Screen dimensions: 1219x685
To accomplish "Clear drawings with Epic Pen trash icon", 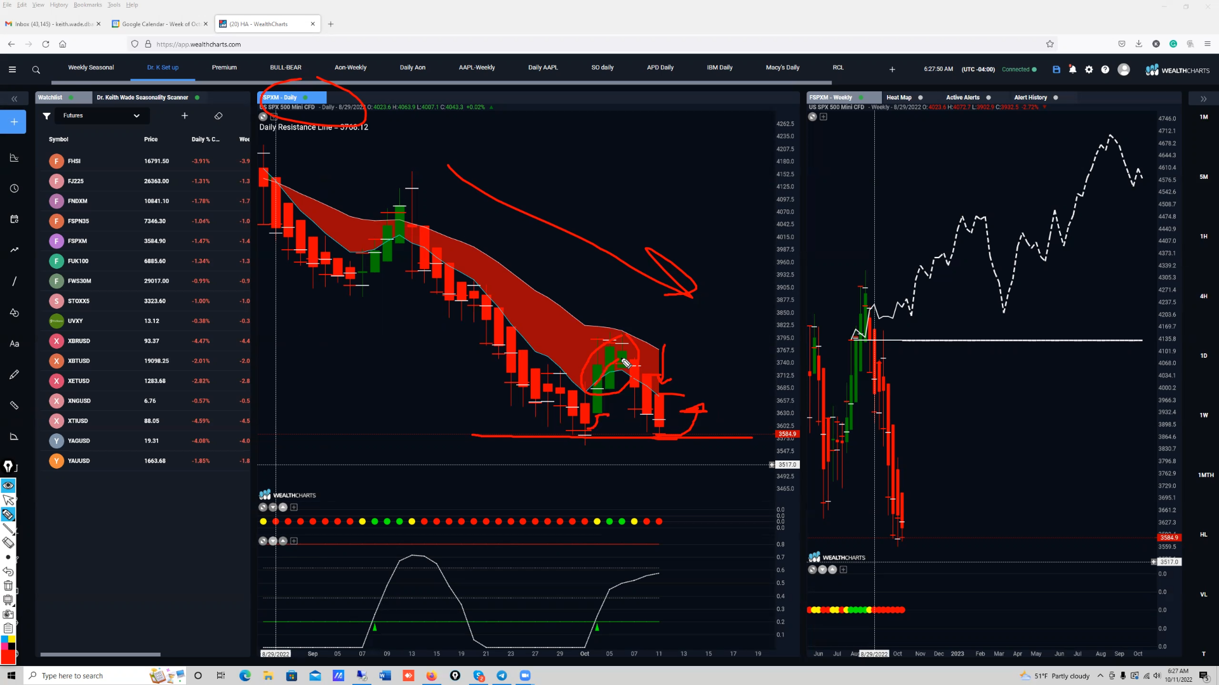I will click(x=8, y=585).
